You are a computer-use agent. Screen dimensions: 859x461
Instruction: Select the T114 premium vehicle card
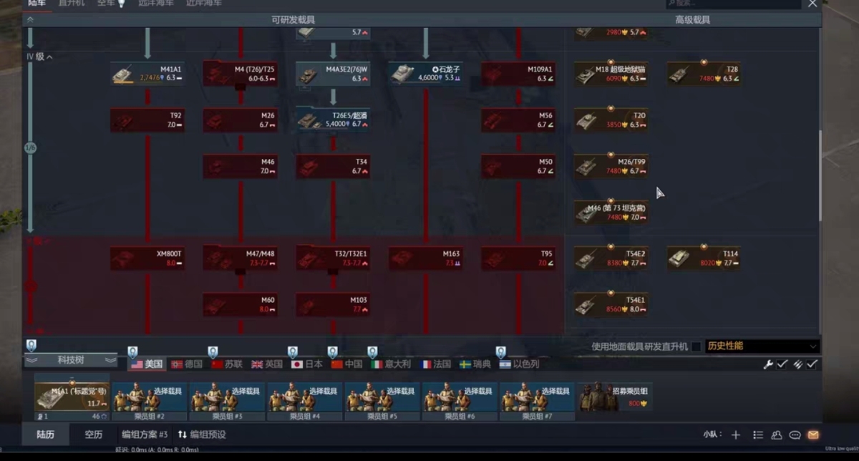704,258
